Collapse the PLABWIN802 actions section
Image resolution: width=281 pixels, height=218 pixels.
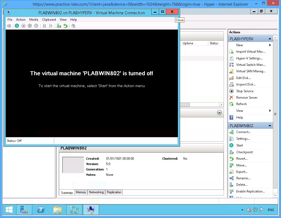[x=270, y=125]
